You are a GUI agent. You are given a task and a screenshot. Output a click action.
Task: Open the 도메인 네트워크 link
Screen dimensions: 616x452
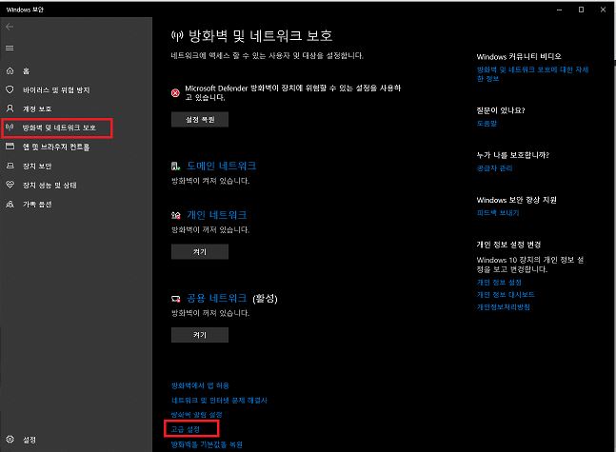coord(221,166)
